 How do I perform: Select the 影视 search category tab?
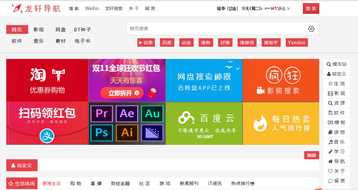38,30
